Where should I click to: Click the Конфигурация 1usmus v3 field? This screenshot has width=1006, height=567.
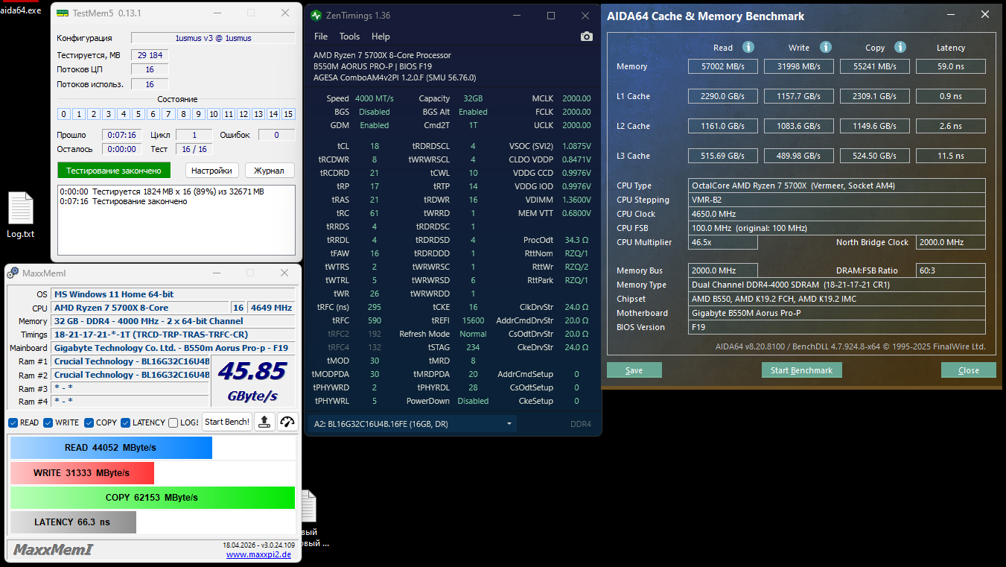tap(213, 38)
